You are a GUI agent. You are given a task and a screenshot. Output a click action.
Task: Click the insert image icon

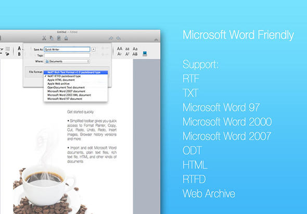click(145, 54)
